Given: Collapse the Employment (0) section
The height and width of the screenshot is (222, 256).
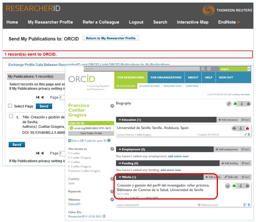Looking at the screenshot, I should [x=120, y=150].
